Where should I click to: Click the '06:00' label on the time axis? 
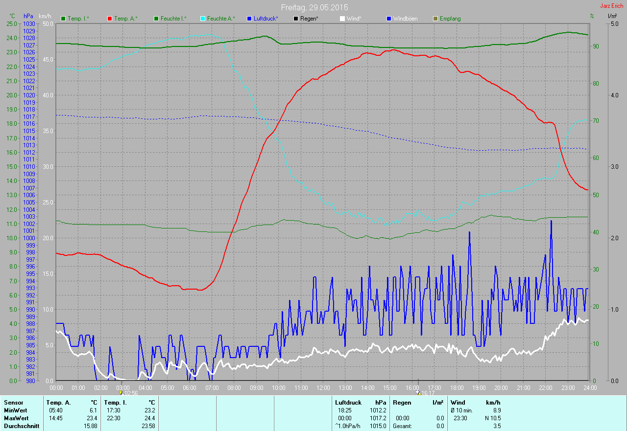tap(190, 387)
